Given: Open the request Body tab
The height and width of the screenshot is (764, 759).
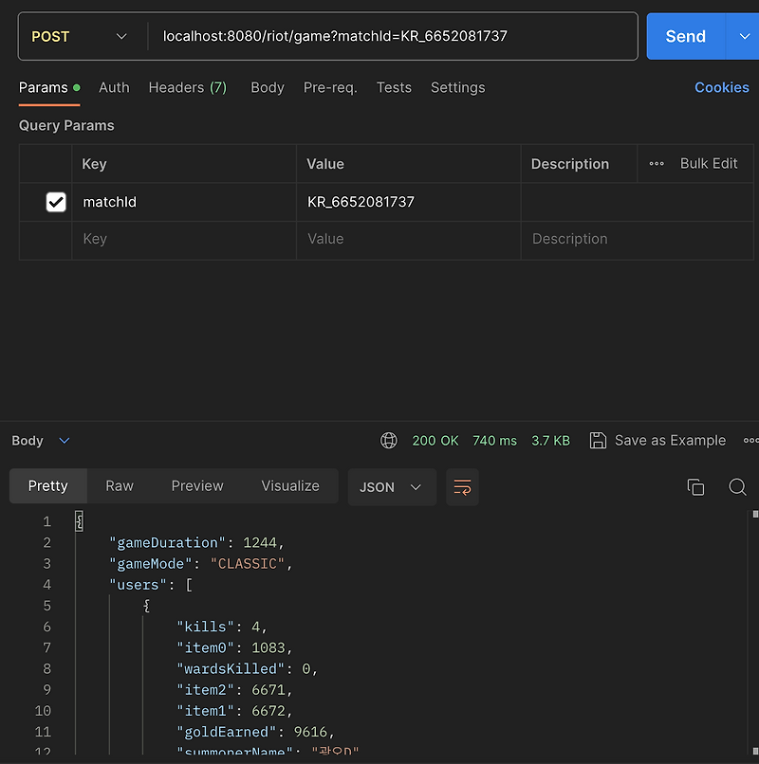Looking at the screenshot, I should pos(268,88).
